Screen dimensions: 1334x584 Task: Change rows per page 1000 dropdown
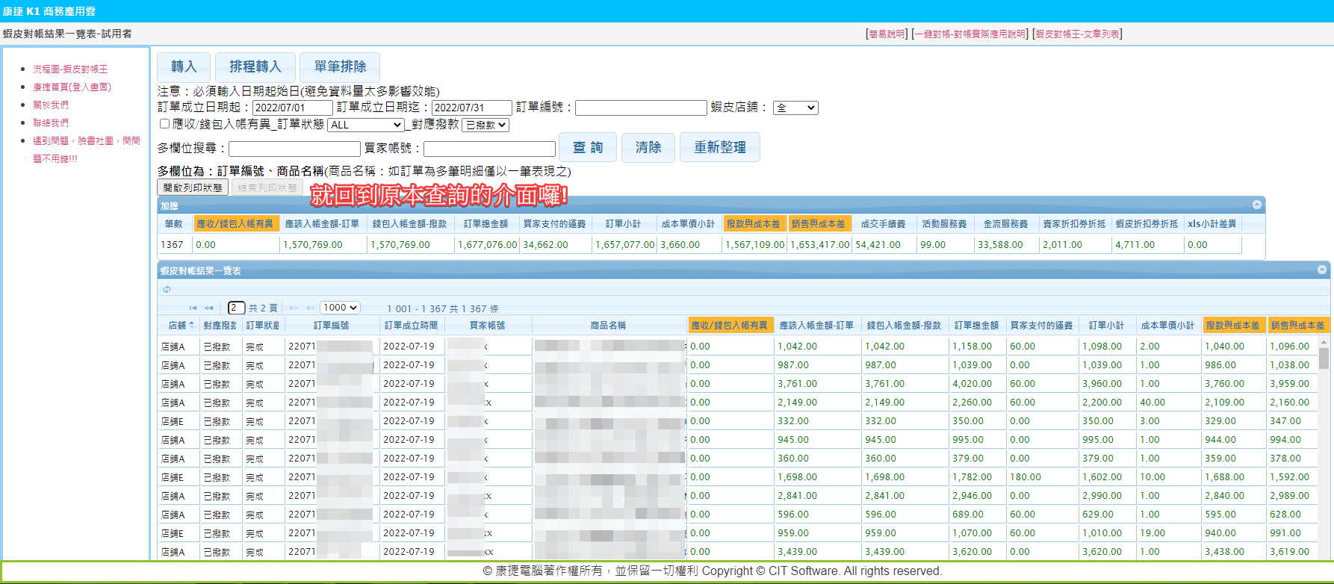click(x=340, y=308)
